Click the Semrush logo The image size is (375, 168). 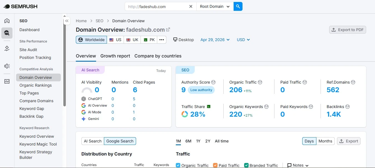pos(20,6)
